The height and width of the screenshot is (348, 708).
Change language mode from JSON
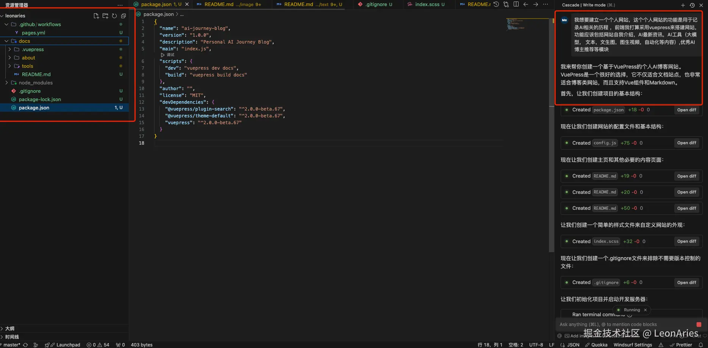click(573, 345)
